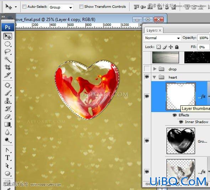
Task: Click the starry black mask thumbnail
Action: pos(197,57)
